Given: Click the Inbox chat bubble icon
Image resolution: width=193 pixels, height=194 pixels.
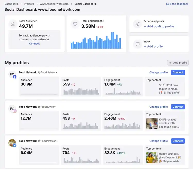Looking at the screenshot, I should pyautogui.click(x=137, y=44).
